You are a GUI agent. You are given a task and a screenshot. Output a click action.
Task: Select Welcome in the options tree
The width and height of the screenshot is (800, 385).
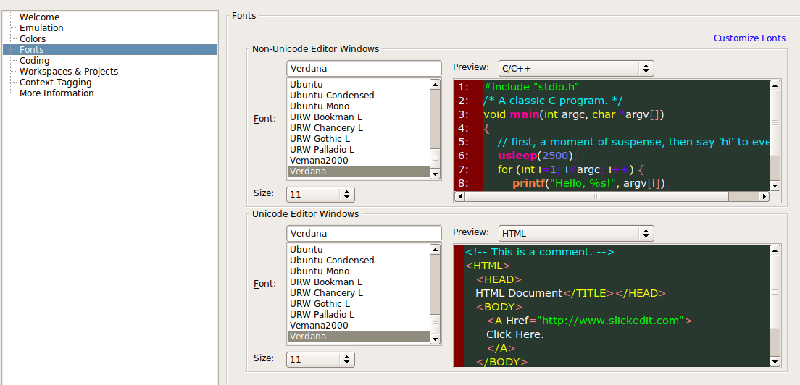[x=39, y=17]
